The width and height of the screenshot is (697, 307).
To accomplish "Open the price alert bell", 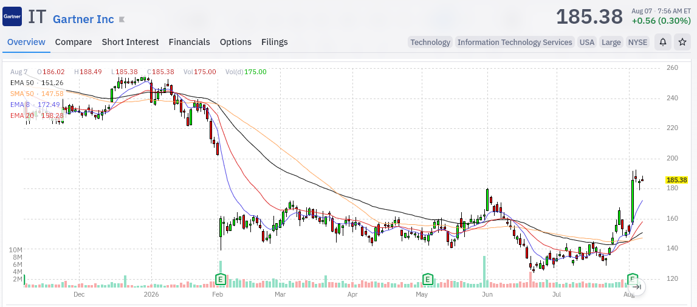I will click(x=663, y=43).
